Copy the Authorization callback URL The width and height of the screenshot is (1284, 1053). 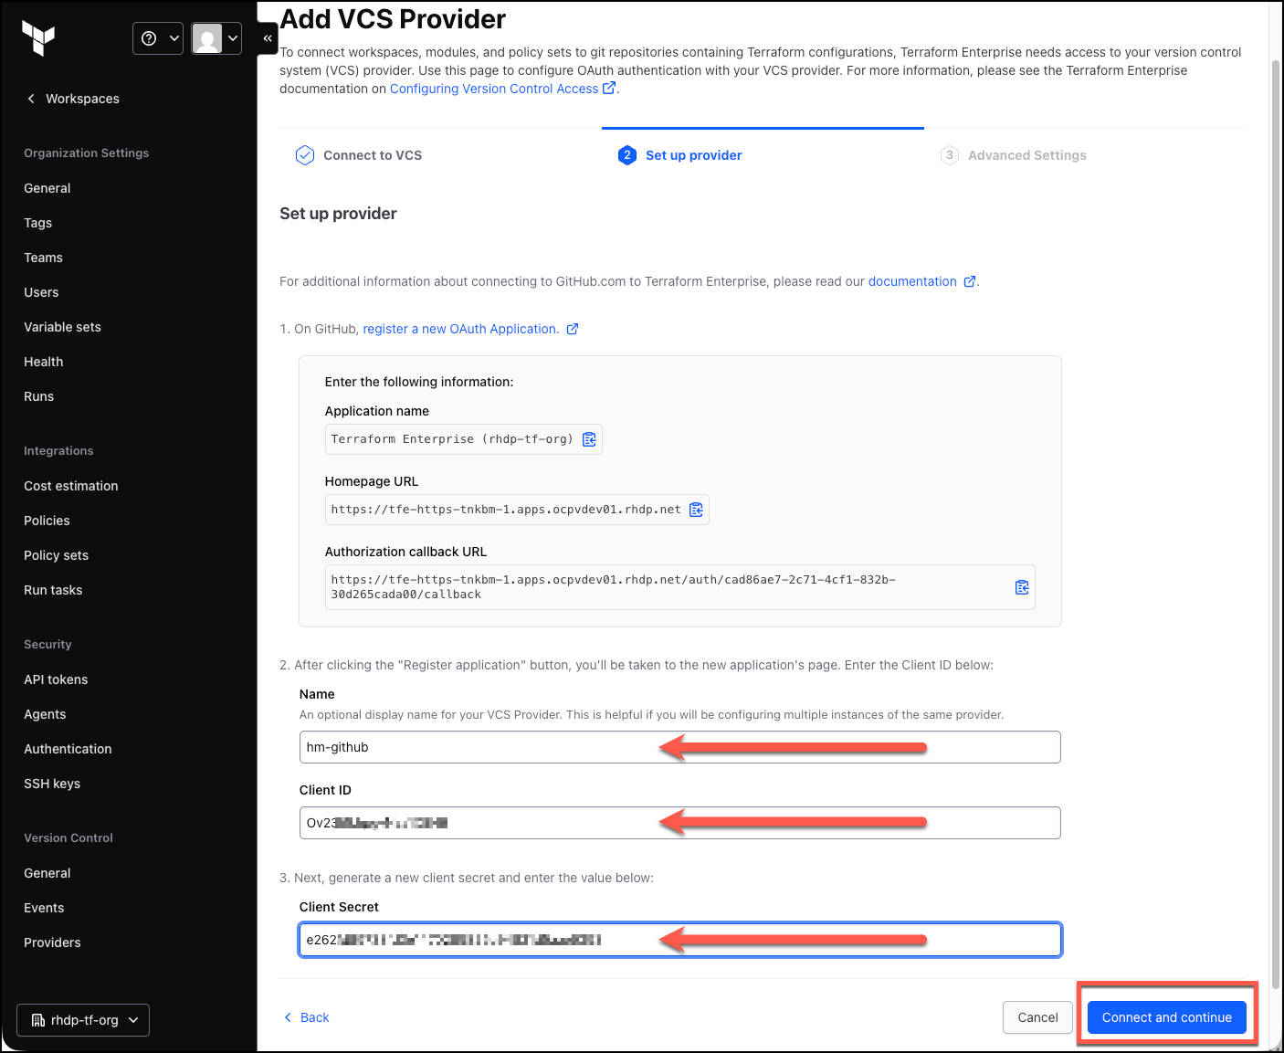1022,587
